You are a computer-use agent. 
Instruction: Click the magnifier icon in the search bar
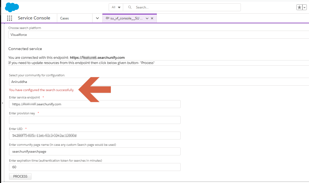coord(130,7)
